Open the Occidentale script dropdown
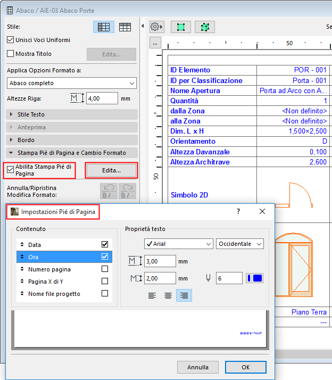The image size is (332, 380). tap(239, 244)
